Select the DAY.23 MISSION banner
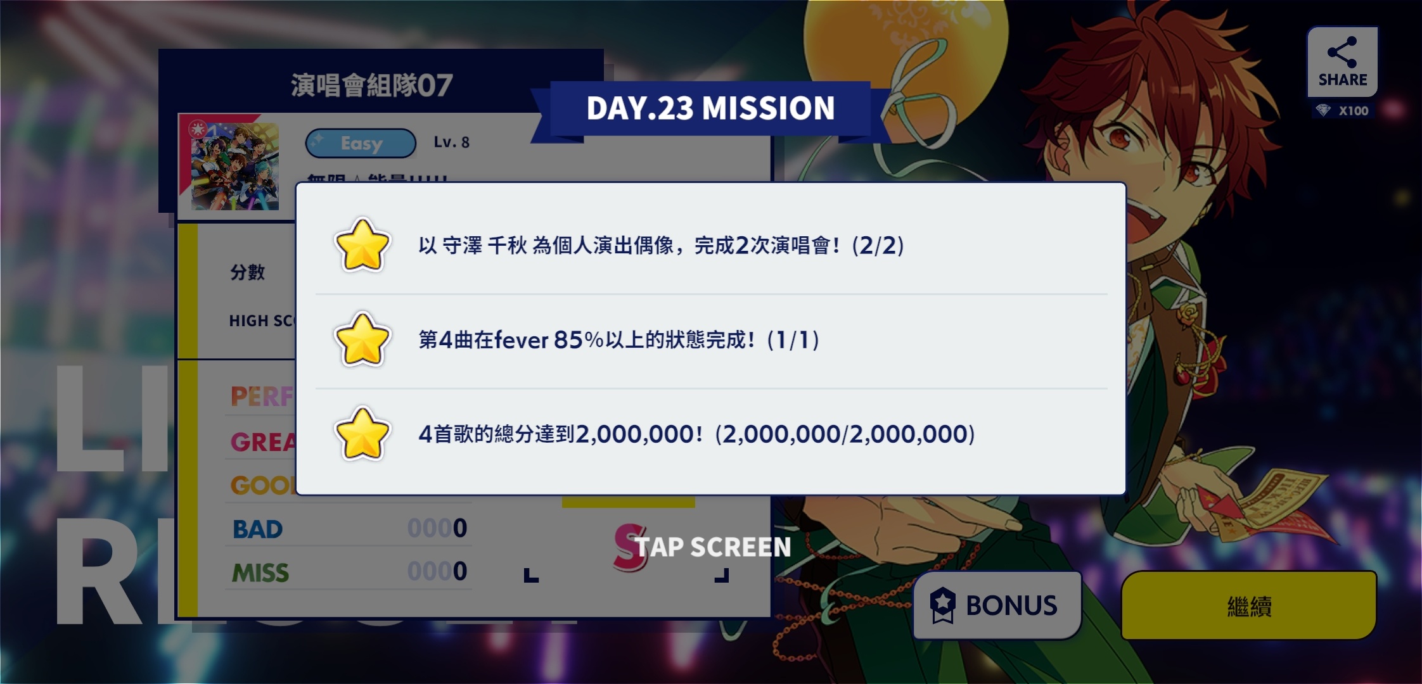This screenshot has width=1422, height=684. pyautogui.click(x=710, y=108)
